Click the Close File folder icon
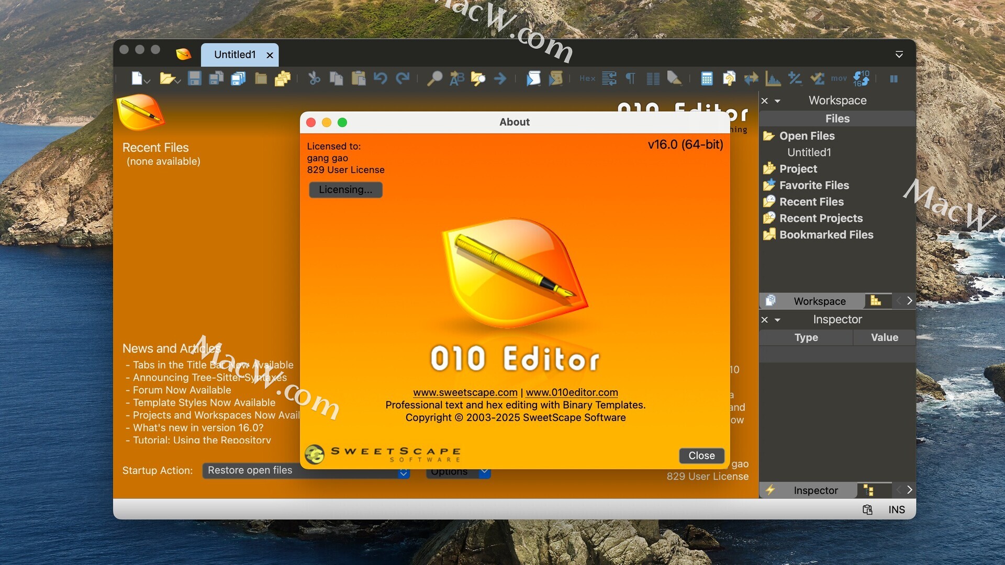Screen dimensions: 1005x565 [x=261, y=78]
